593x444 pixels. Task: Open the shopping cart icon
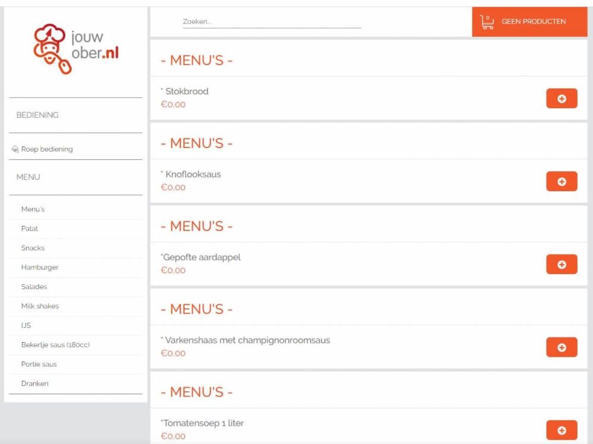coord(487,22)
